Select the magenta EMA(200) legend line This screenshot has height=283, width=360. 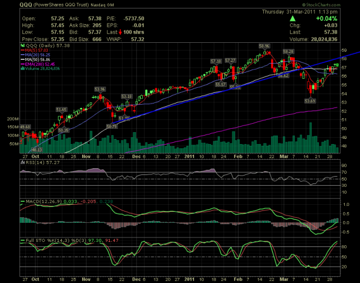tap(22, 64)
